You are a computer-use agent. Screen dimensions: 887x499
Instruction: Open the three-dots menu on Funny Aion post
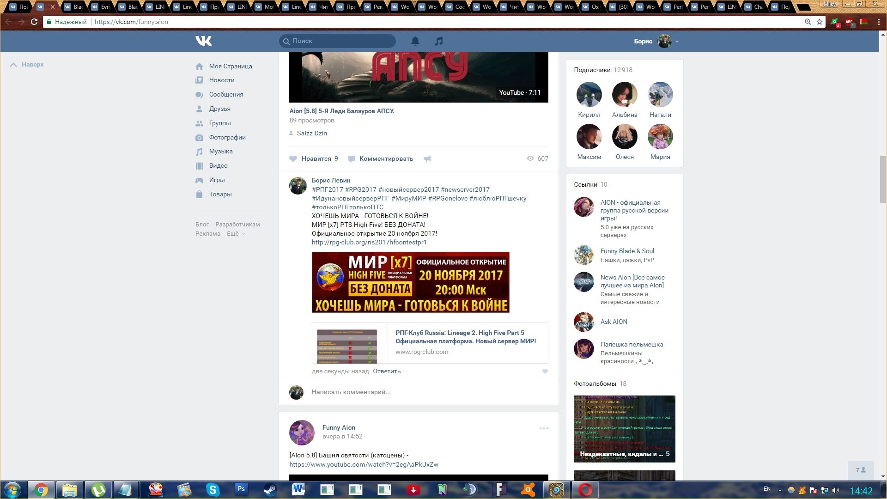544,428
